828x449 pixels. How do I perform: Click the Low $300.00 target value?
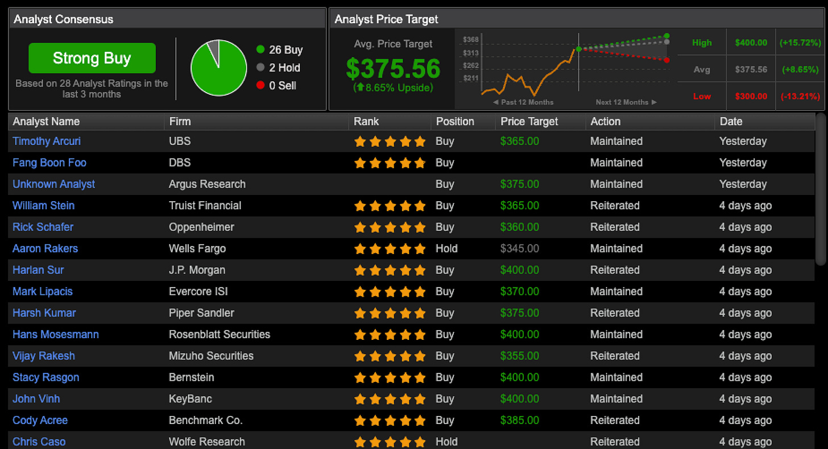pyautogui.click(x=751, y=96)
